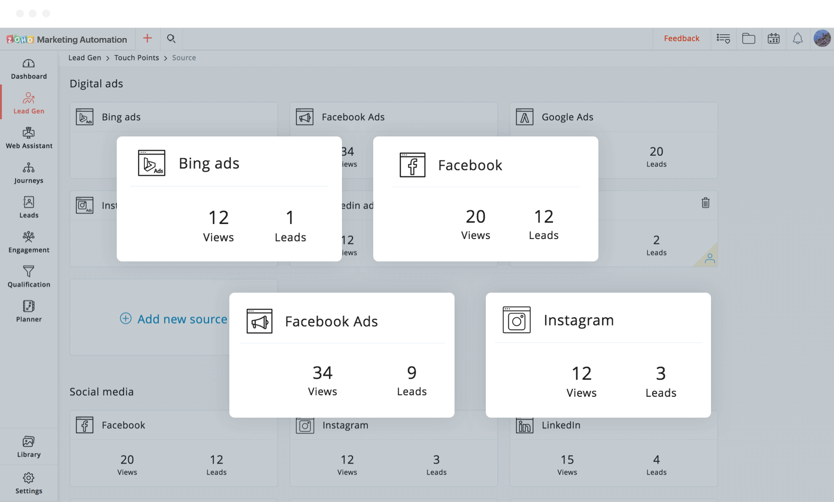834x502 pixels.
Task: Open the search magnifier icon
Action: coord(171,39)
